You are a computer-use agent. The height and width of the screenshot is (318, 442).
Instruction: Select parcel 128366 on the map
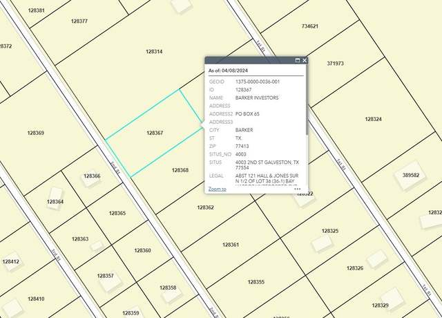(92, 176)
